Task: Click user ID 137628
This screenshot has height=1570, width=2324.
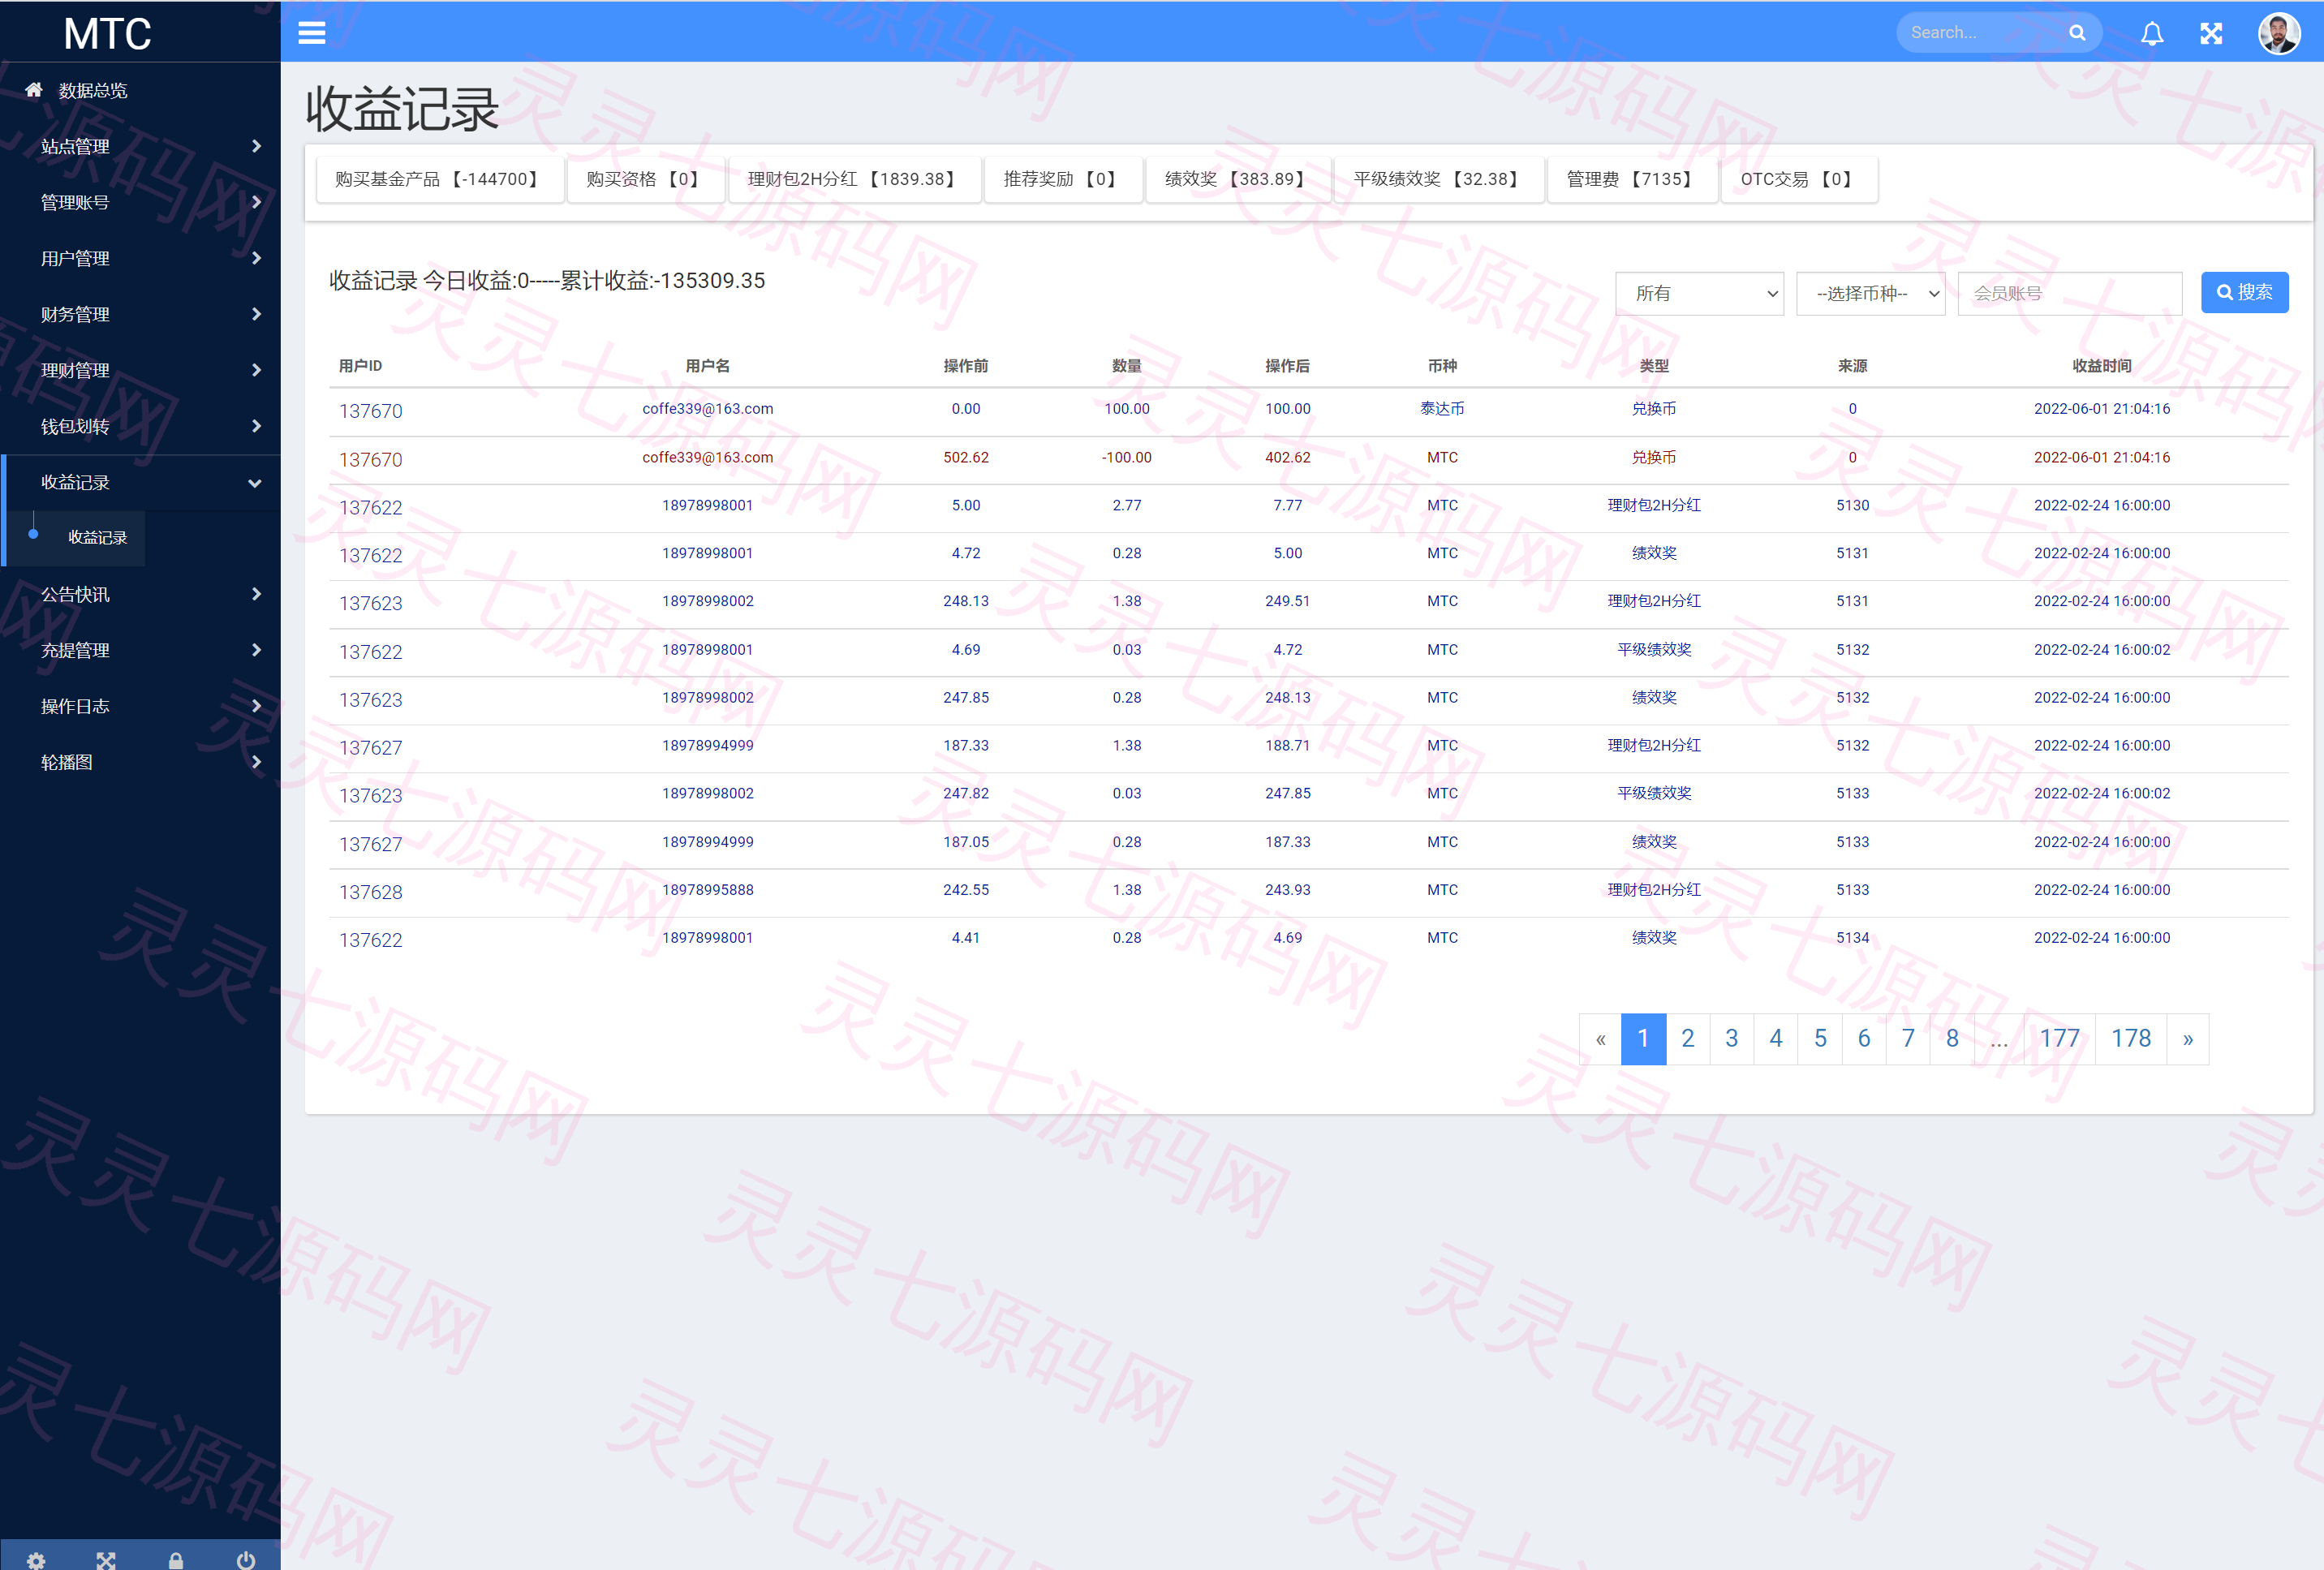Action: click(x=371, y=892)
